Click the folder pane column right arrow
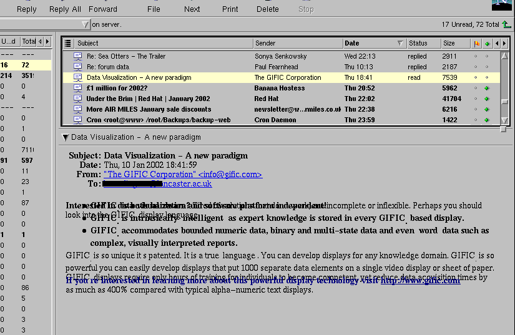Viewport: 515px width, 335px height. (47, 41)
